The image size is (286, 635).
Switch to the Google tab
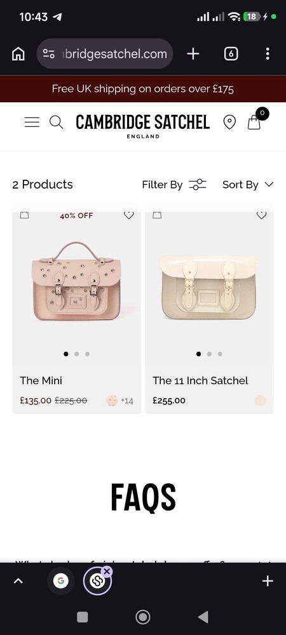[x=61, y=581]
